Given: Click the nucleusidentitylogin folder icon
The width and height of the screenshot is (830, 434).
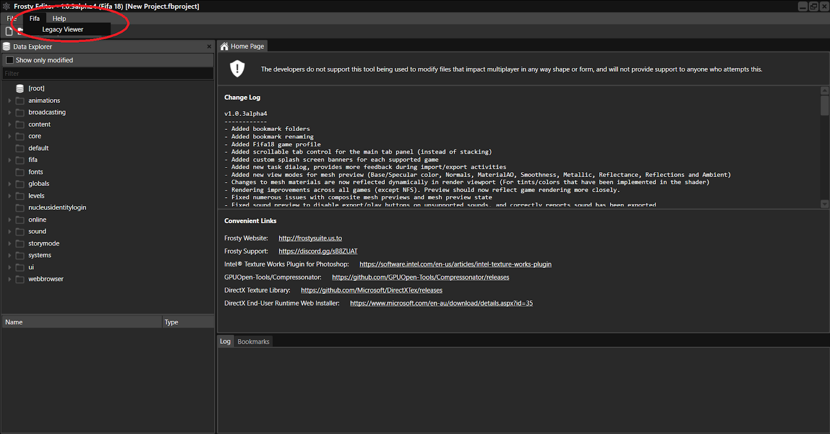Looking at the screenshot, I should point(20,208).
